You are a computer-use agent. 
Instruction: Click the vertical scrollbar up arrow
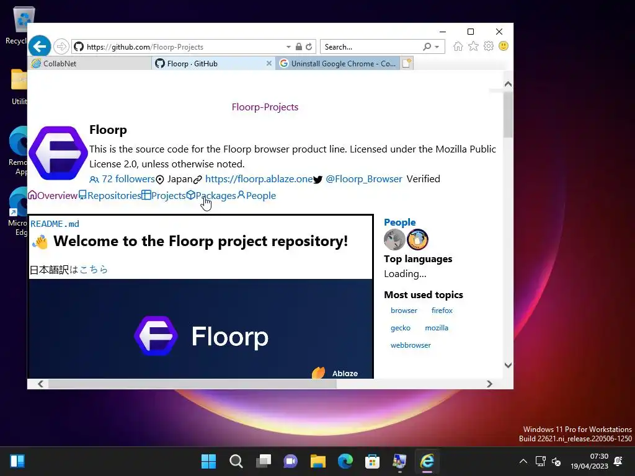[x=508, y=84]
